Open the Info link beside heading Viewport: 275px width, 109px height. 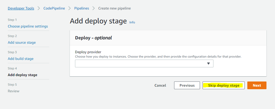(x=132, y=22)
